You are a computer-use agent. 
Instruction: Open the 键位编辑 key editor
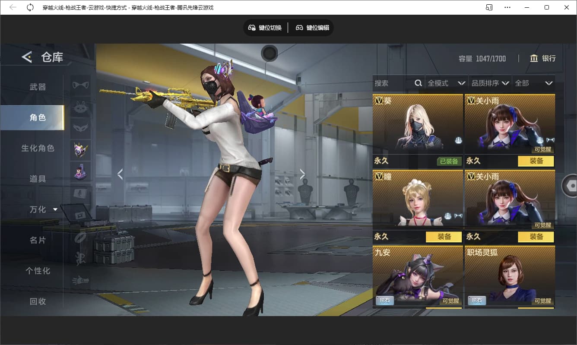(312, 28)
